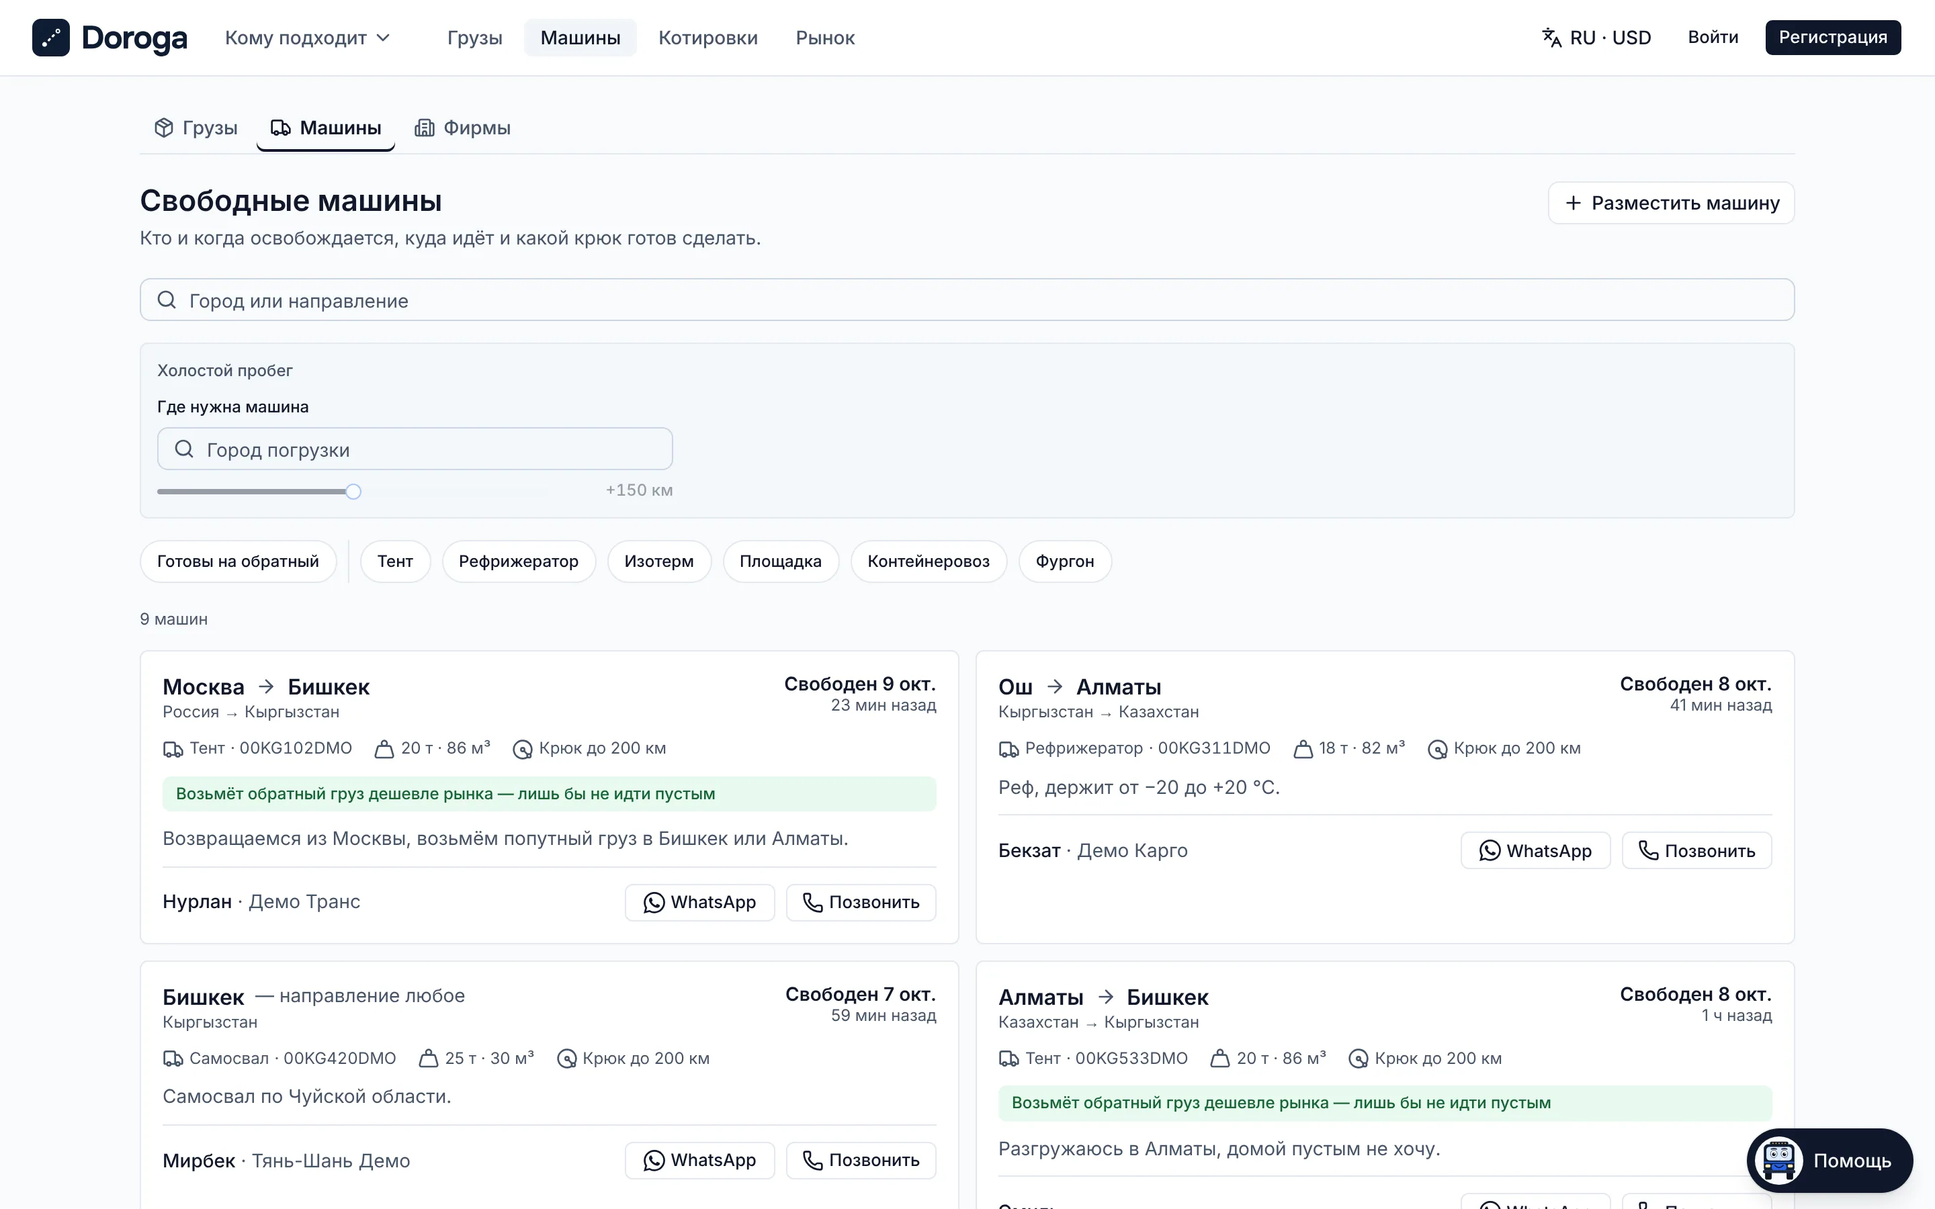Expand the Кому подходит dropdown
The height and width of the screenshot is (1209, 1935).
308,38
